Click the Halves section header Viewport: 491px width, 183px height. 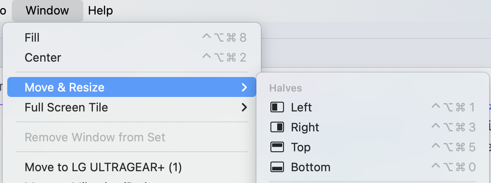[285, 88]
